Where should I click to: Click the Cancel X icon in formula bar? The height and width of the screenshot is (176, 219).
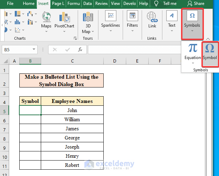pos(55,50)
